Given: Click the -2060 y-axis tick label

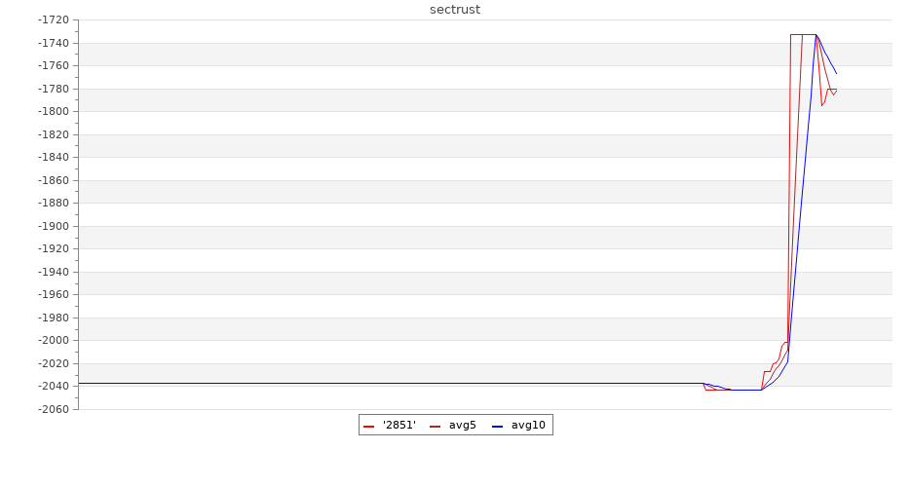Looking at the screenshot, I should pos(53,409).
